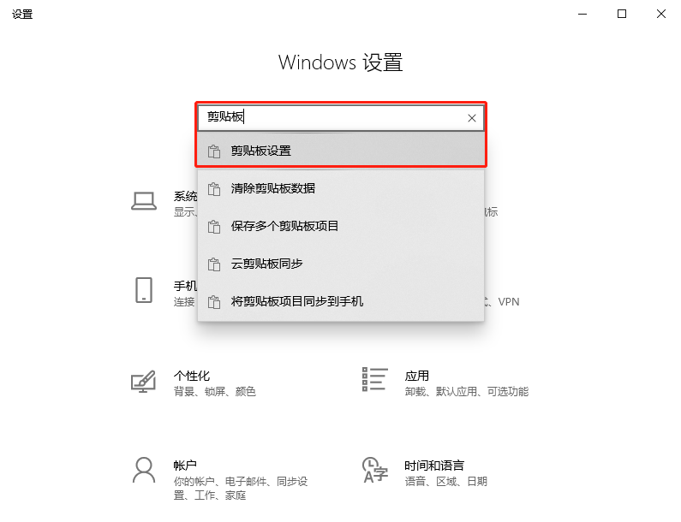Click the clipboard icon beside 保存多个剪贴板项目
Image resolution: width=681 pixels, height=522 pixels.
coord(213,227)
